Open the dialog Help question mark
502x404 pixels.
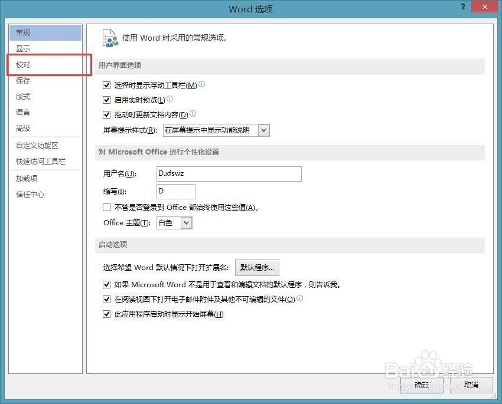coord(463,6)
